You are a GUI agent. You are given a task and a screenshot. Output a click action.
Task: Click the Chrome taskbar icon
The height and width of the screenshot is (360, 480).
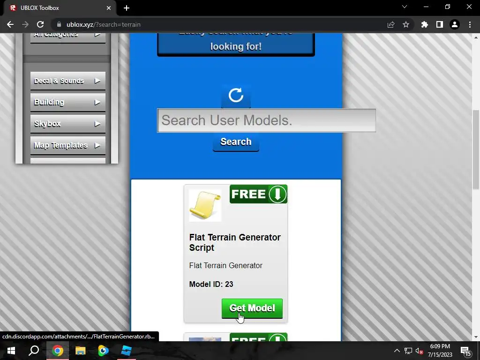coord(57,351)
